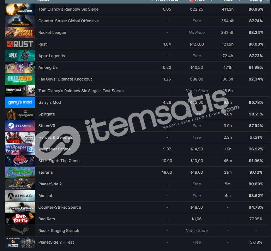The width and height of the screenshot is (271, 251).
Task: Select the ₺38,00 Fall Guys price
Action: (197, 79)
